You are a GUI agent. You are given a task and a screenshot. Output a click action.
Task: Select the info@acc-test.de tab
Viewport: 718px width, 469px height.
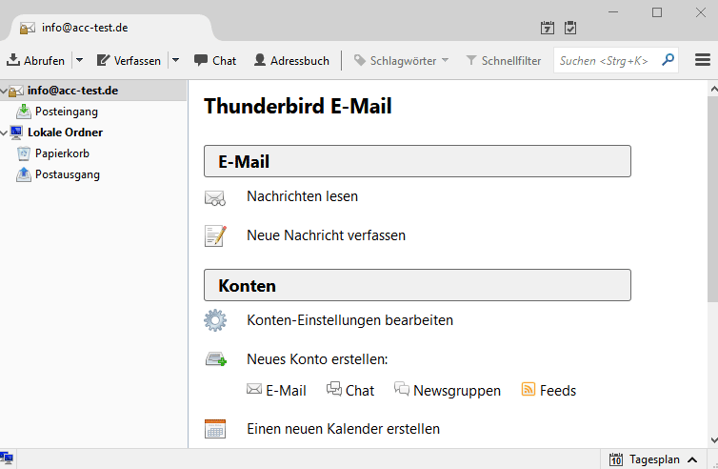click(110, 28)
